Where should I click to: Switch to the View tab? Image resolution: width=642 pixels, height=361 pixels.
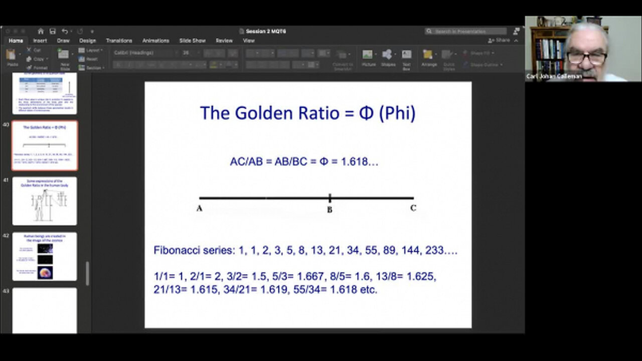(249, 41)
